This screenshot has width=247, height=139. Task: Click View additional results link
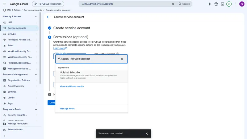[72, 86]
